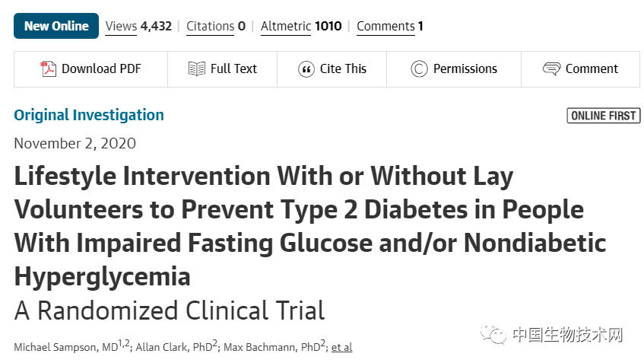Click the ONLINE FIRST badge
The width and height of the screenshot is (644, 363).
click(604, 116)
